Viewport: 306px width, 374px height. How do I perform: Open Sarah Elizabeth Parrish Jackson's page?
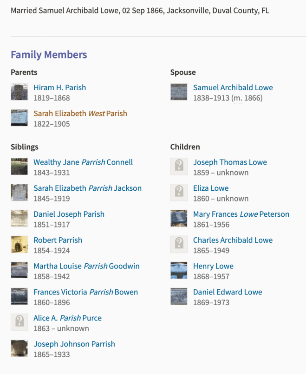[x=87, y=188]
